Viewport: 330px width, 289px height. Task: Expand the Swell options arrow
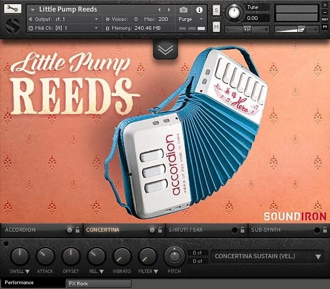[x=28, y=272]
